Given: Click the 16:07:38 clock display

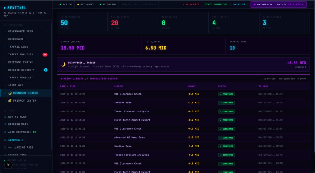Looking at the screenshot, I should click(239, 4).
